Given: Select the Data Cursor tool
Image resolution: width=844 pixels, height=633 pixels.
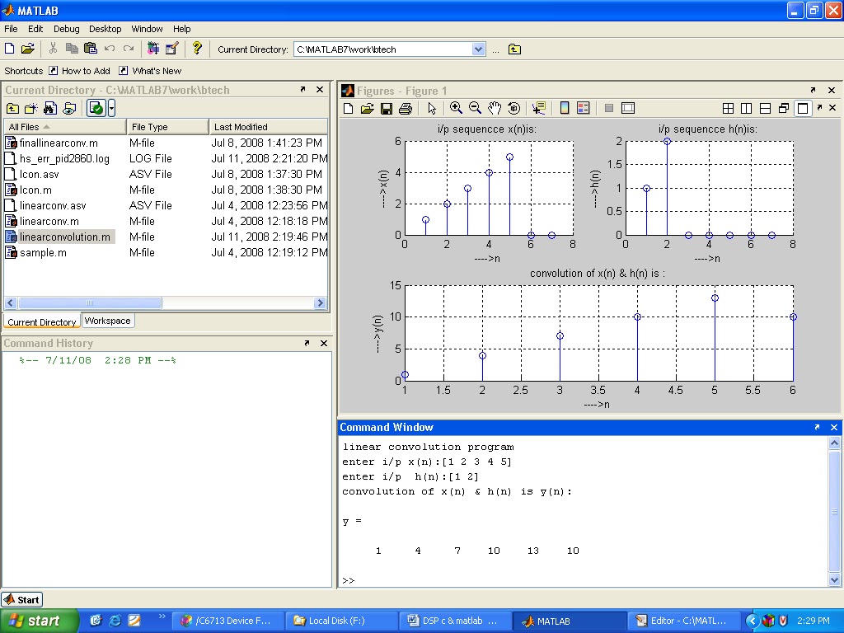Looking at the screenshot, I should pyautogui.click(x=539, y=108).
